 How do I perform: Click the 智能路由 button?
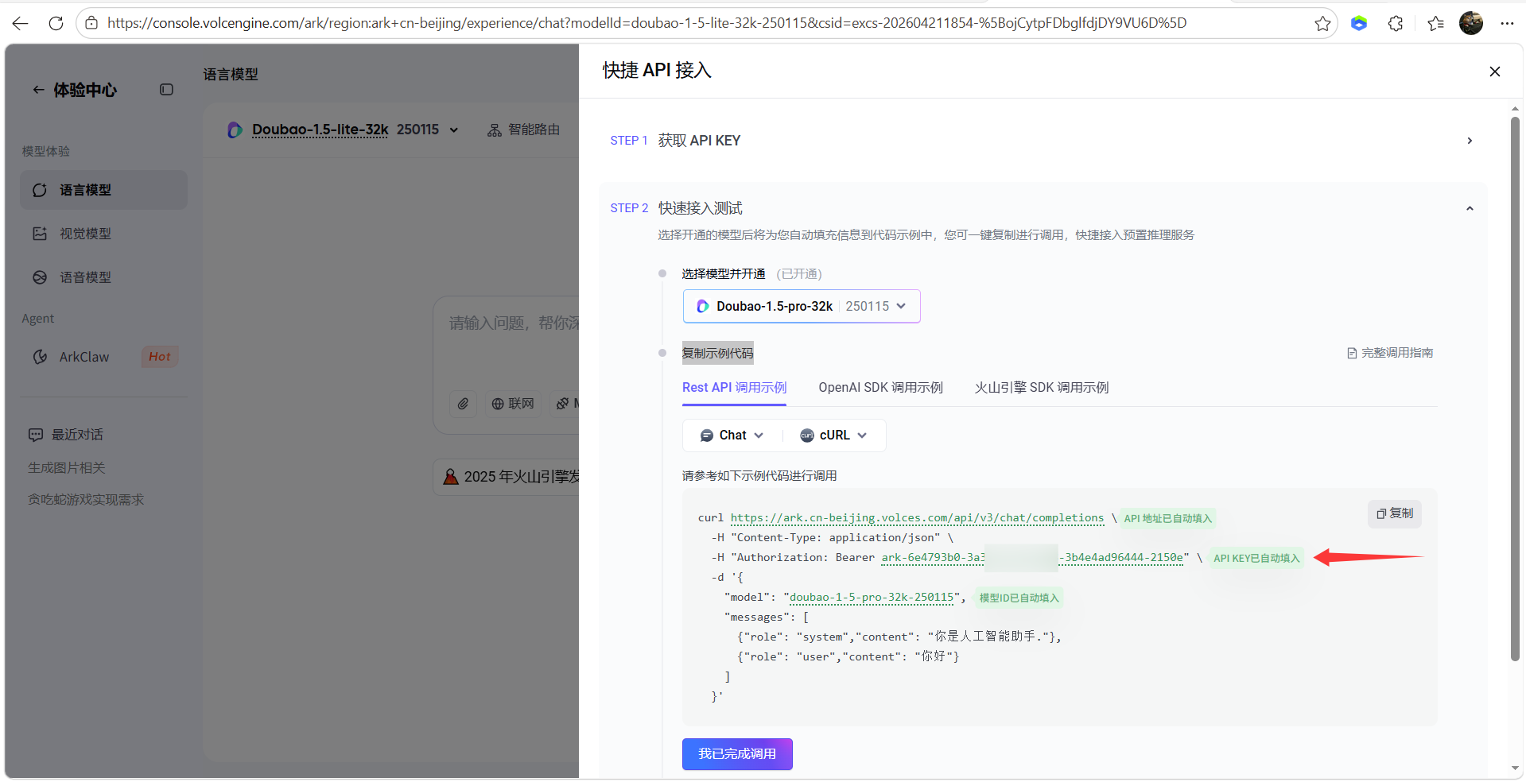tap(524, 130)
